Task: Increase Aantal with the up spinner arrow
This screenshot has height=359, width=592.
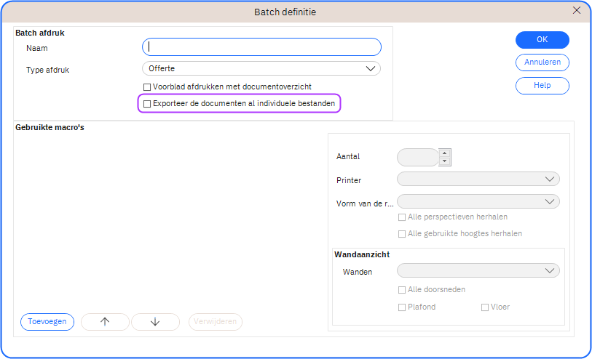Action: click(445, 153)
